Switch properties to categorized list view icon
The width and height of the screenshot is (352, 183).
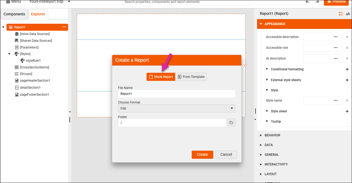[341, 14]
